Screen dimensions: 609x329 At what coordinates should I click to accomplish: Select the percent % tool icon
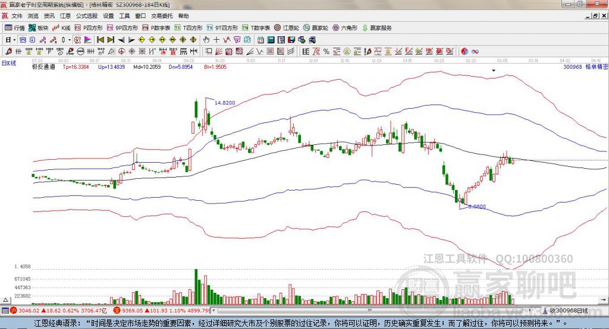327,51
